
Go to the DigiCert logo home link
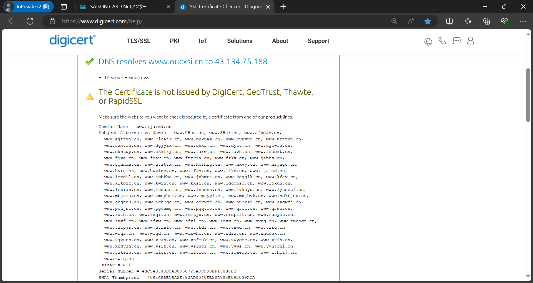point(73,41)
